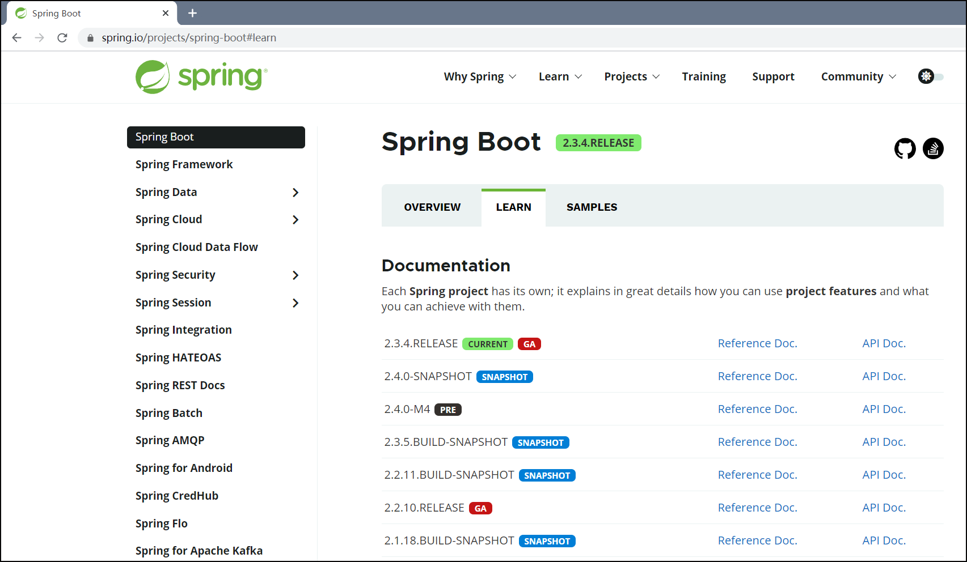Open API Doc. for 2.4.0-M4
The width and height of the screenshot is (967, 562).
pyautogui.click(x=884, y=409)
